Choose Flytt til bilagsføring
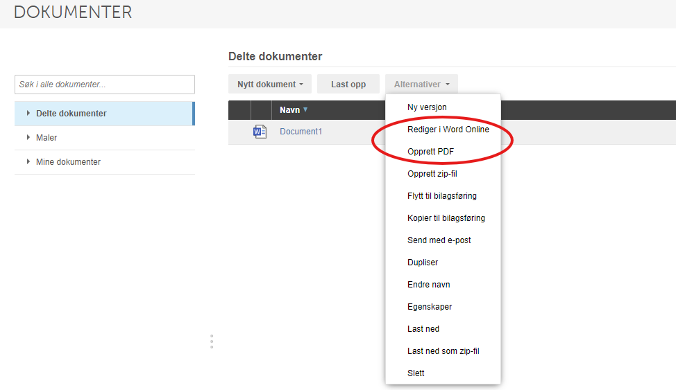 (443, 196)
